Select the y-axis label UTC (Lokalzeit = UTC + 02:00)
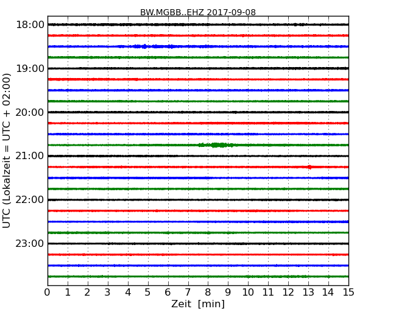396x317 pixels. (x=7, y=151)
